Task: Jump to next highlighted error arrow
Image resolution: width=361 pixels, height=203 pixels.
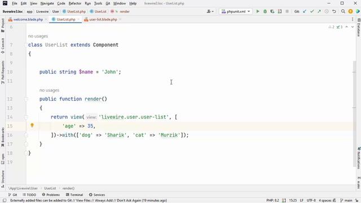Action: (352, 27)
